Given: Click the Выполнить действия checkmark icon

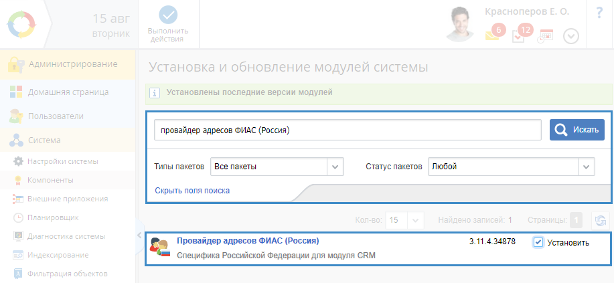Looking at the screenshot, I should [x=168, y=15].
